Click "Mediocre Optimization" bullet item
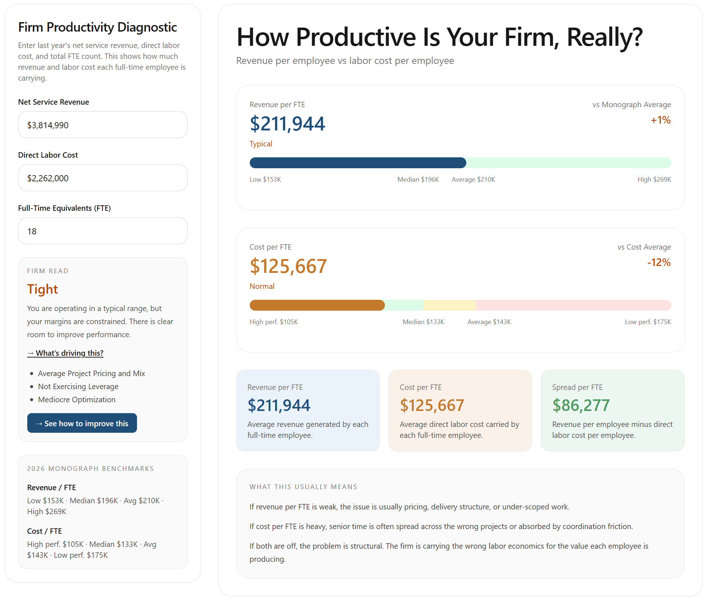This screenshot has width=708, height=601. pos(77,400)
